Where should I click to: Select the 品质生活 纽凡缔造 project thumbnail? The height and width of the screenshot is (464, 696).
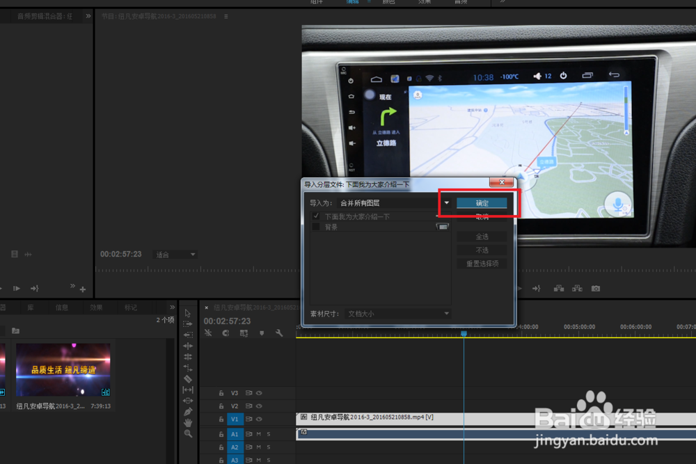click(x=63, y=369)
